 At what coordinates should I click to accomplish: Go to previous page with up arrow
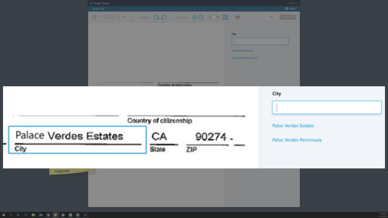tap(106, 17)
